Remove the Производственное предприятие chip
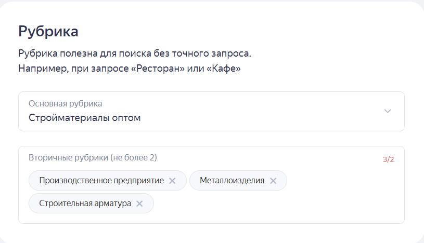The height and width of the screenshot is (243, 424). tap(173, 181)
